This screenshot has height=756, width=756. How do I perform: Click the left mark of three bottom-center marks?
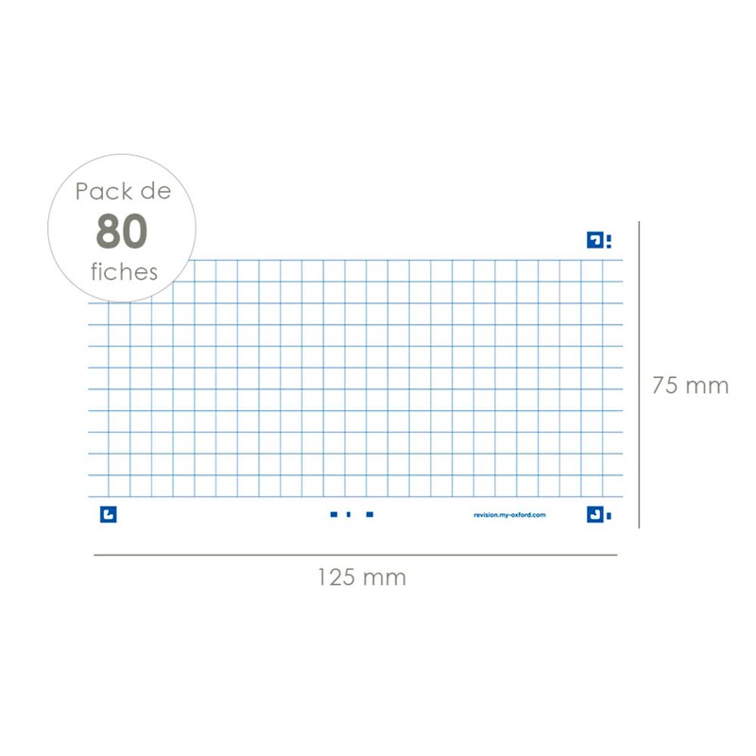334,514
